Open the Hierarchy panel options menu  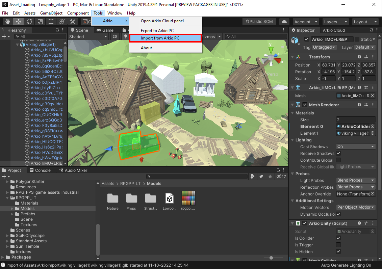point(63,30)
